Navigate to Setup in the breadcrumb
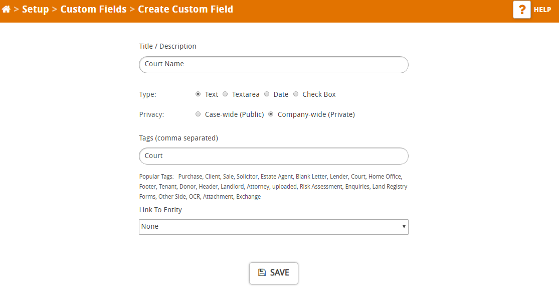The height and width of the screenshot is (289, 559). pos(36,9)
